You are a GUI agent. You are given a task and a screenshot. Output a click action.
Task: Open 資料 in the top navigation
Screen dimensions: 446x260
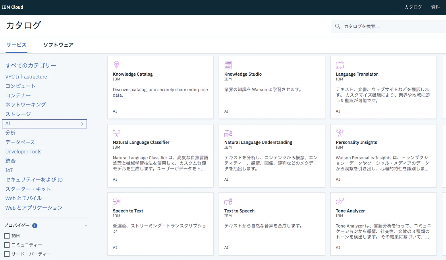click(436, 7)
